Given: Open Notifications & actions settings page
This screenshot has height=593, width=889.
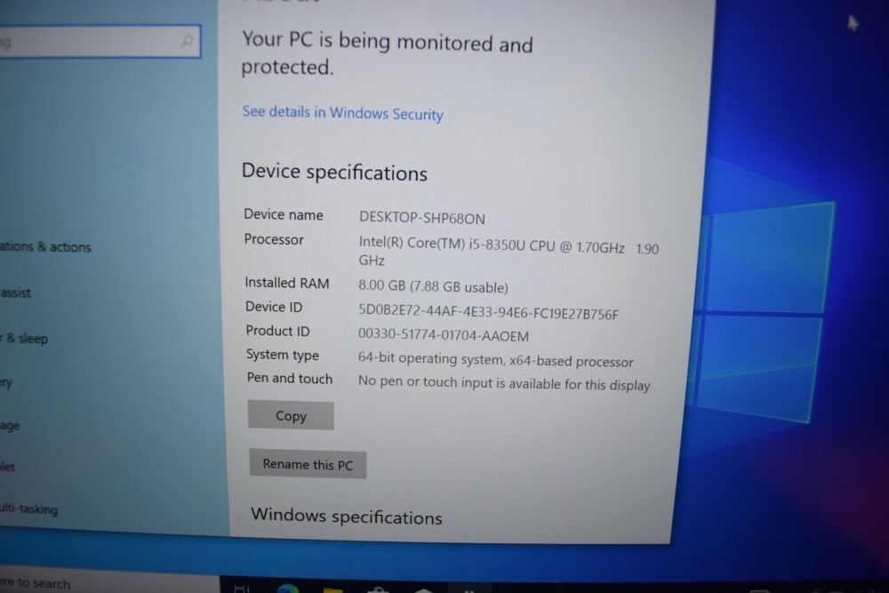Looking at the screenshot, I should pyautogui.click(x=45, y=246).
